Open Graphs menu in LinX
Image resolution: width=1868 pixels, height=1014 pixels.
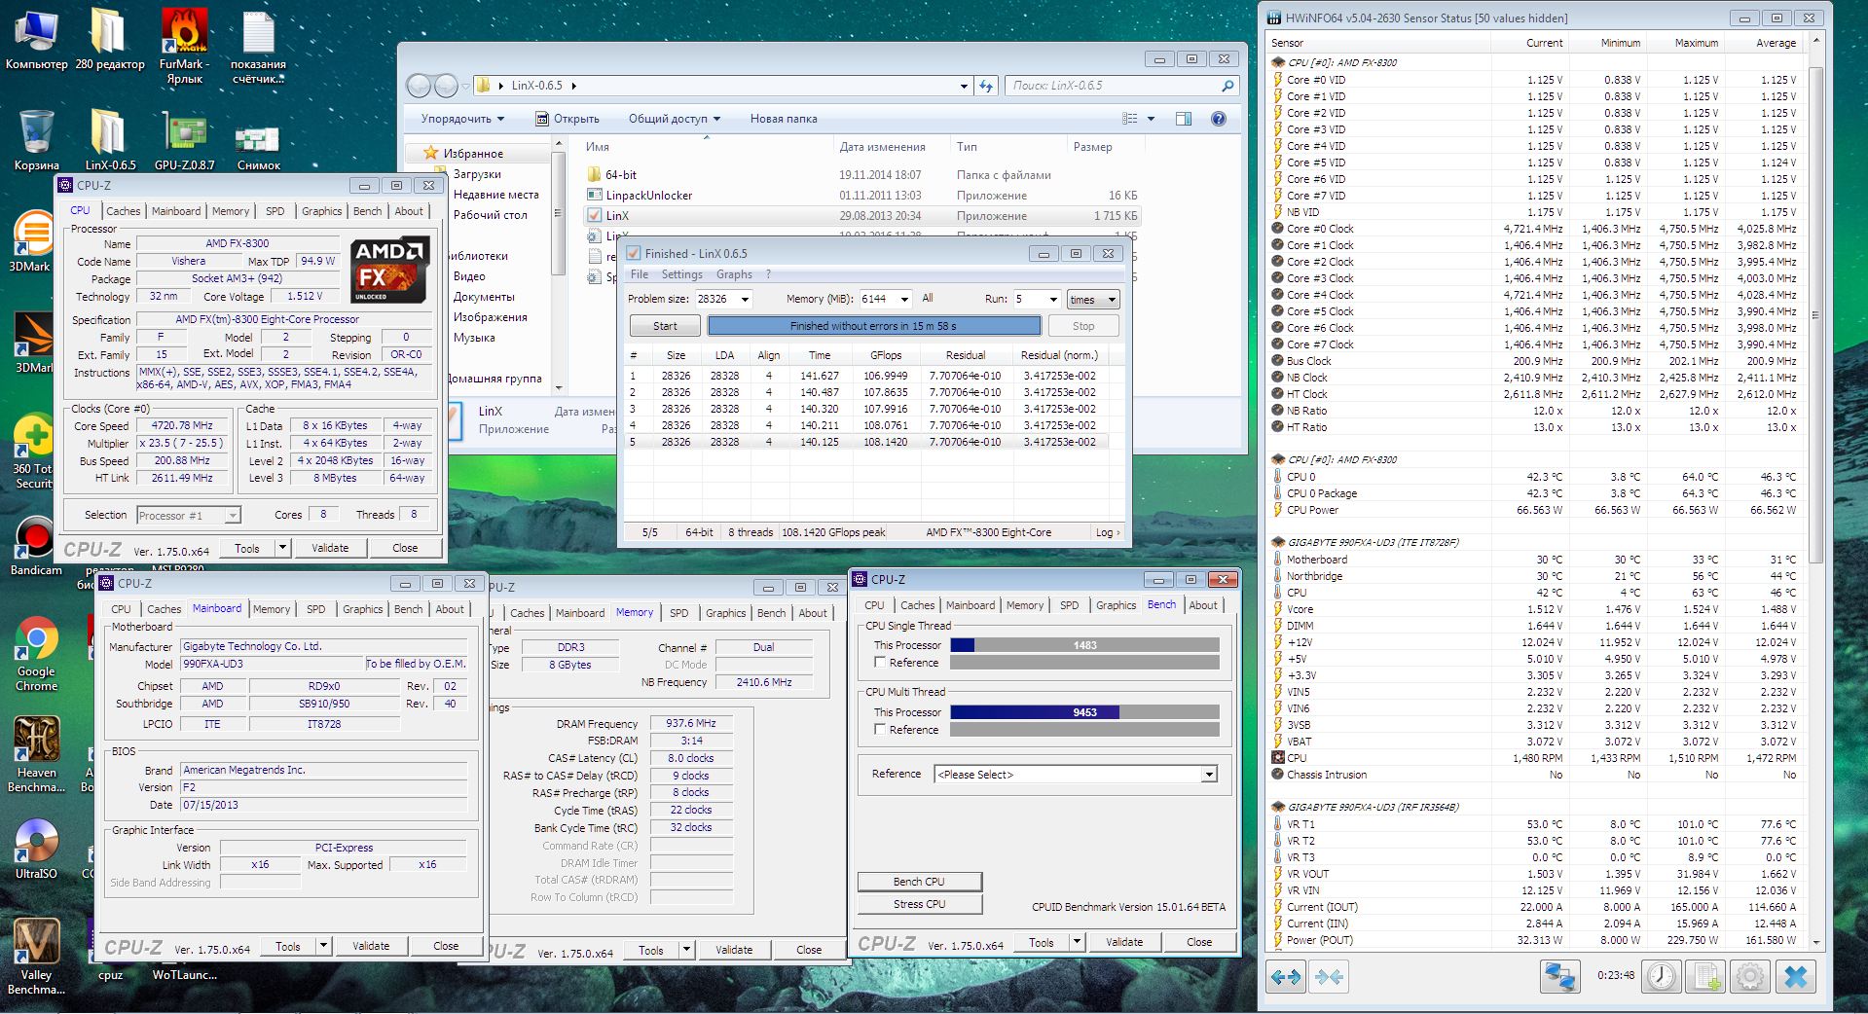734,274
